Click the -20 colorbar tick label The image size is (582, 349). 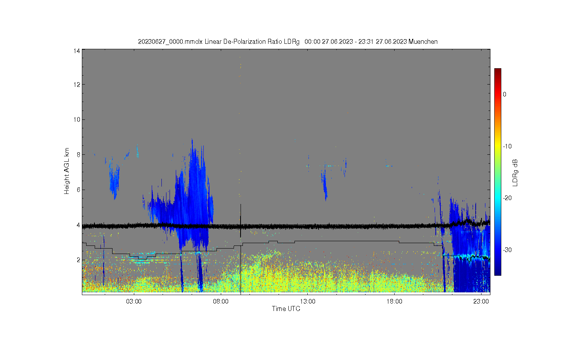[507, 198]
